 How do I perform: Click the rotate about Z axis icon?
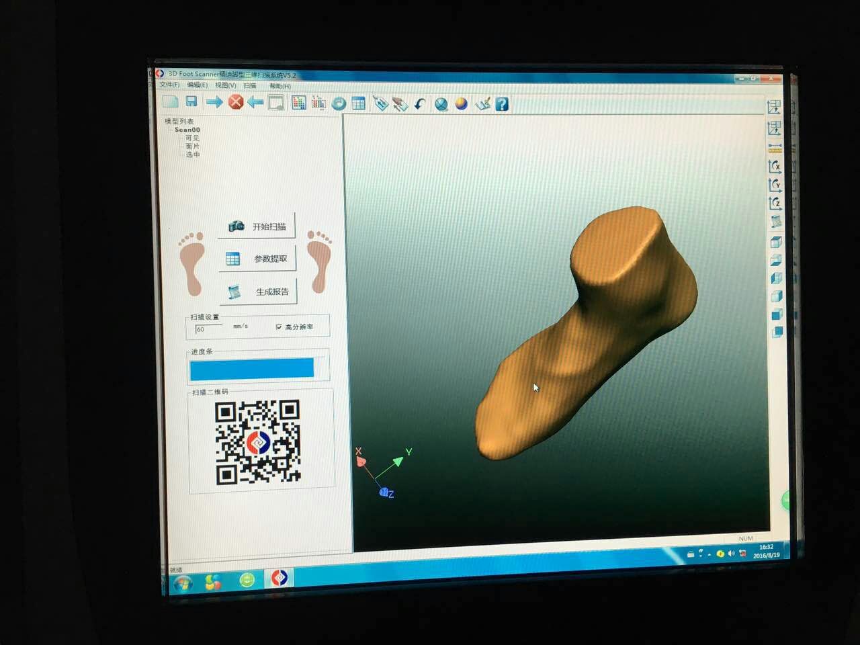pyautogui.click(x=775, y=202)
